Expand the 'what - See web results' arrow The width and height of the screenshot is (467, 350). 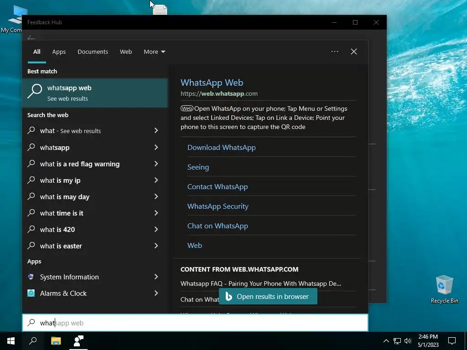[x=156, y=130]
